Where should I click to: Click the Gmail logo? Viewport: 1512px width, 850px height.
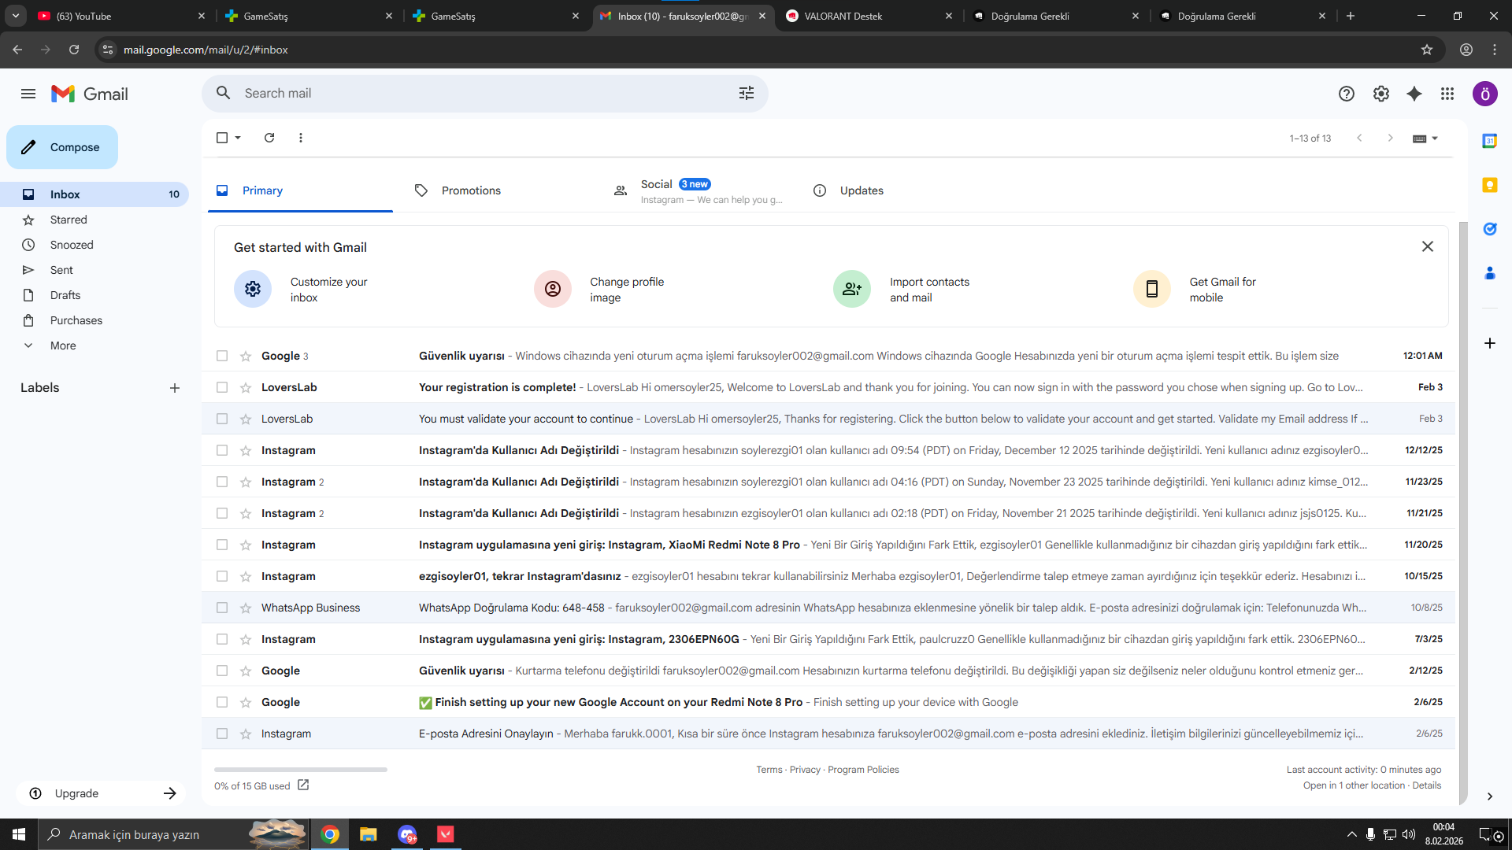coord(90,94)
